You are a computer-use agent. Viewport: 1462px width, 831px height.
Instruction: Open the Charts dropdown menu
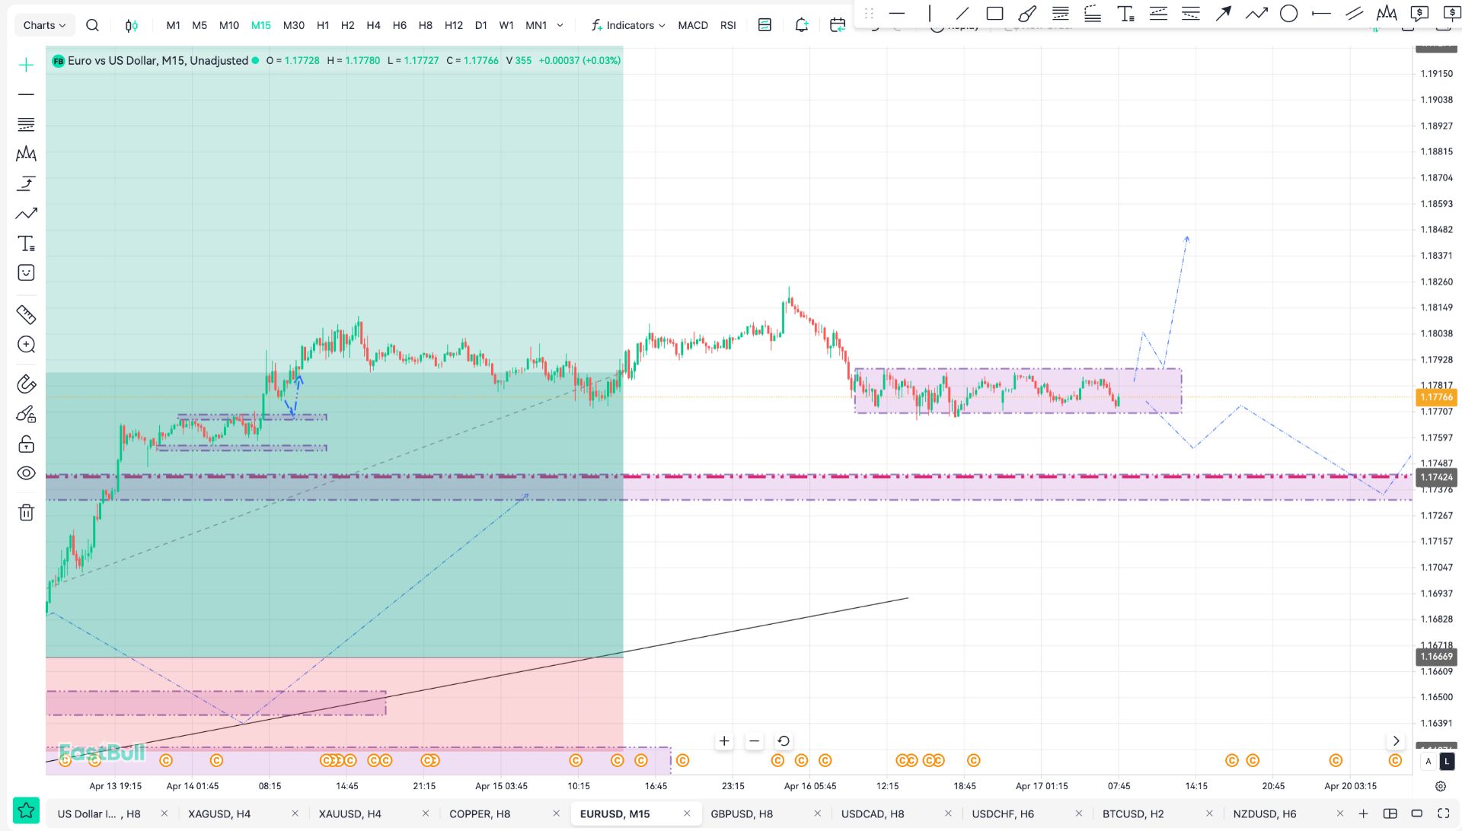coord(44,25)
